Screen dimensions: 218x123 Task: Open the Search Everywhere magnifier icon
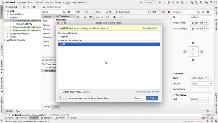tap(211, 2)
